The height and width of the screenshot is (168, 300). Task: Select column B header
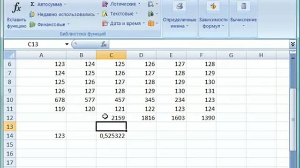click(81, 55)
